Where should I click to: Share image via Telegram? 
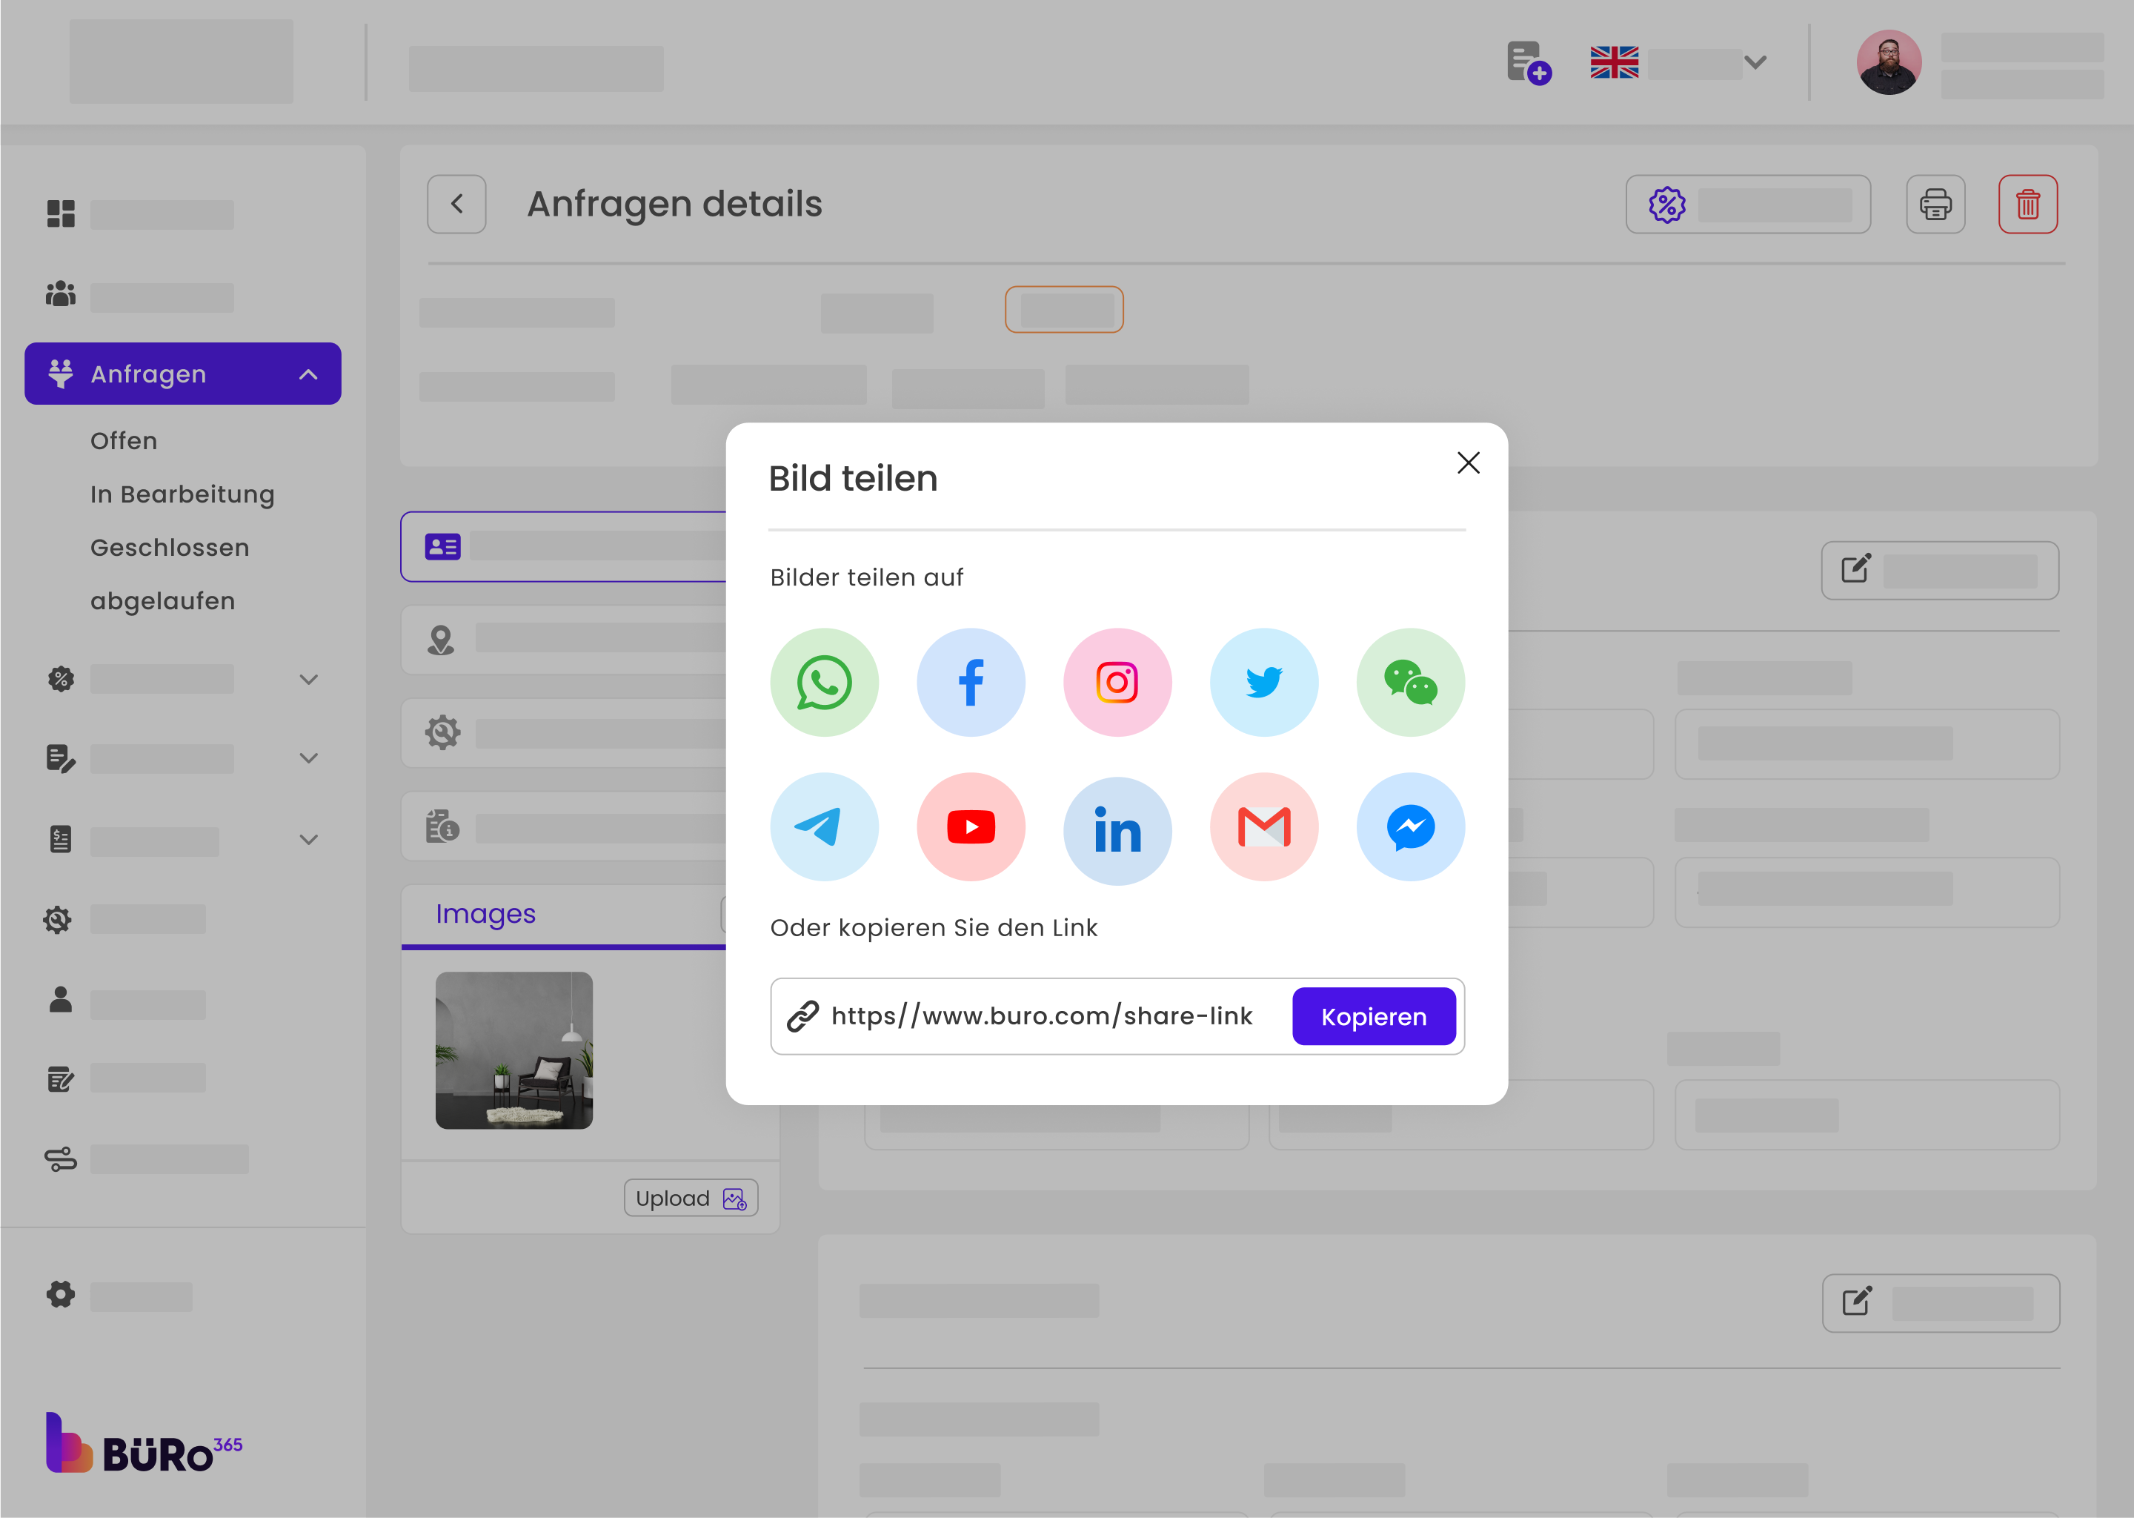[x=824, y=827]
